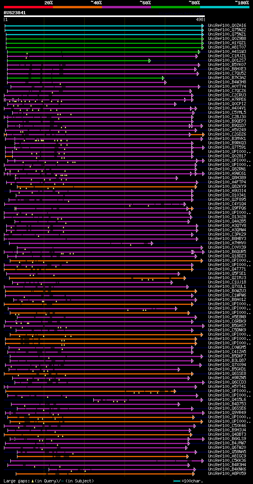
Task: Click label UniRef100_Q7X094
Action: (x=227, y=365)
